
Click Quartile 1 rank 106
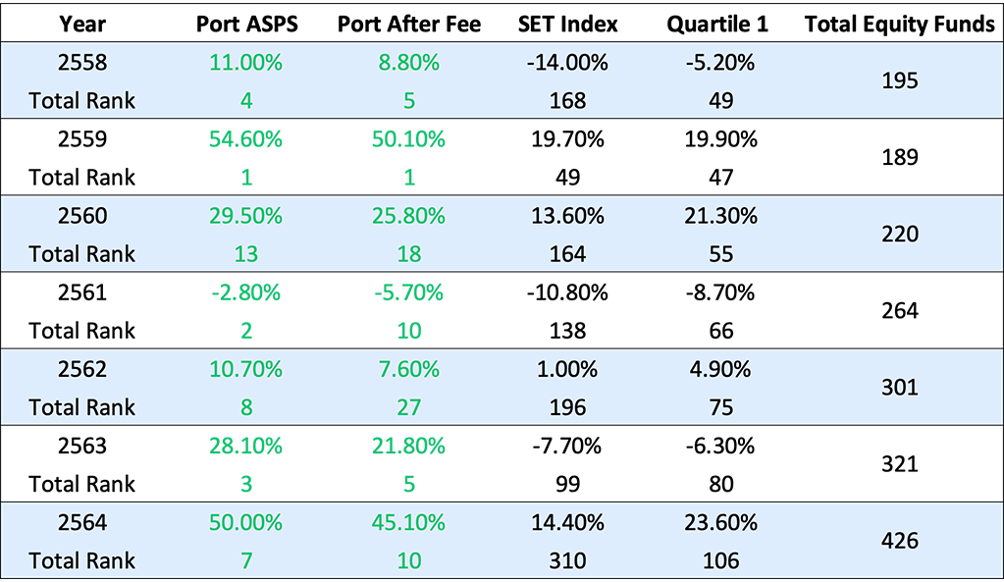[721, 561]
